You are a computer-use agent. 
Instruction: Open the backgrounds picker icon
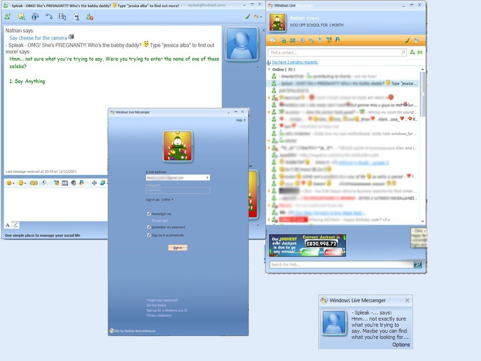pos(65,183)
